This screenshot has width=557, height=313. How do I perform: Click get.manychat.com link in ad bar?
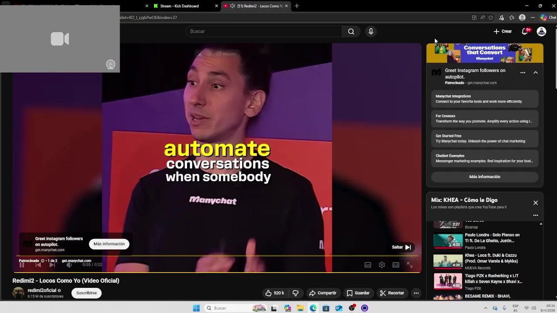(x=76, y=261)
